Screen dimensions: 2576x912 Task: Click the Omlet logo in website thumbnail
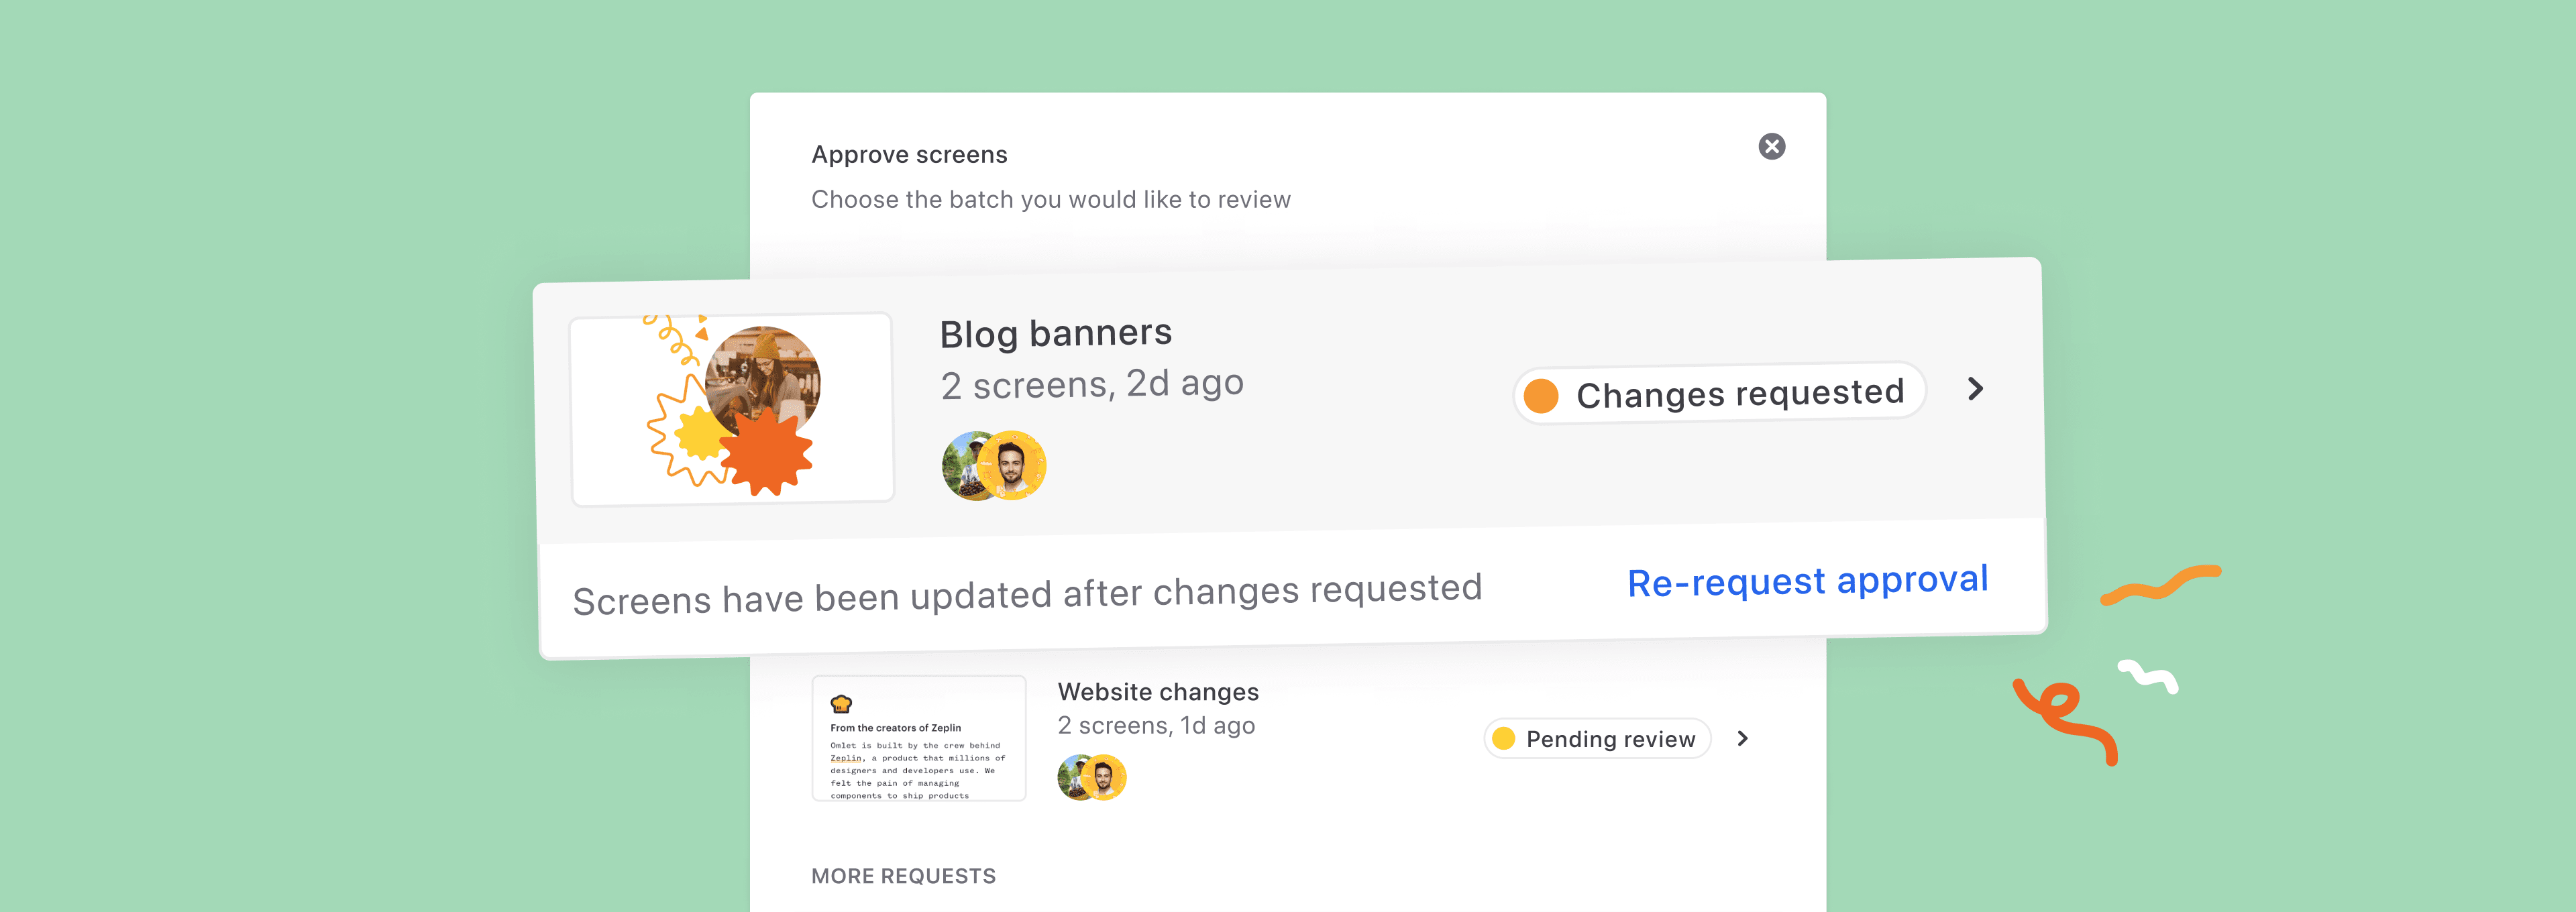pos(841,703)
